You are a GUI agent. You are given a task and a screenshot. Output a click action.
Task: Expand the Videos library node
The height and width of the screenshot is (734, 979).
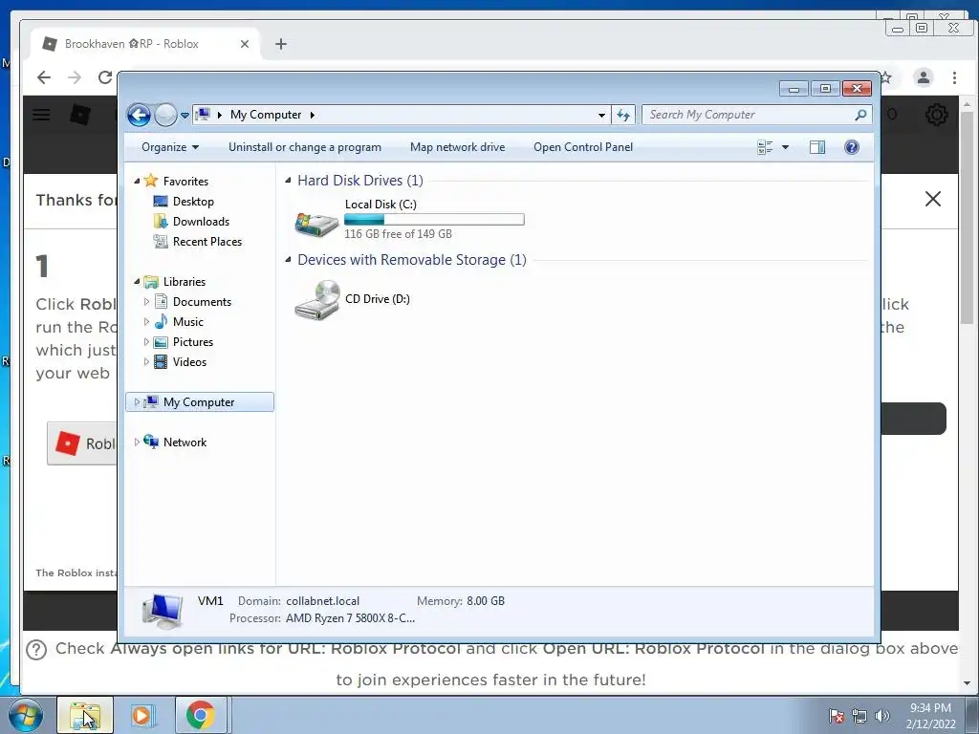(x=146, y=362)
